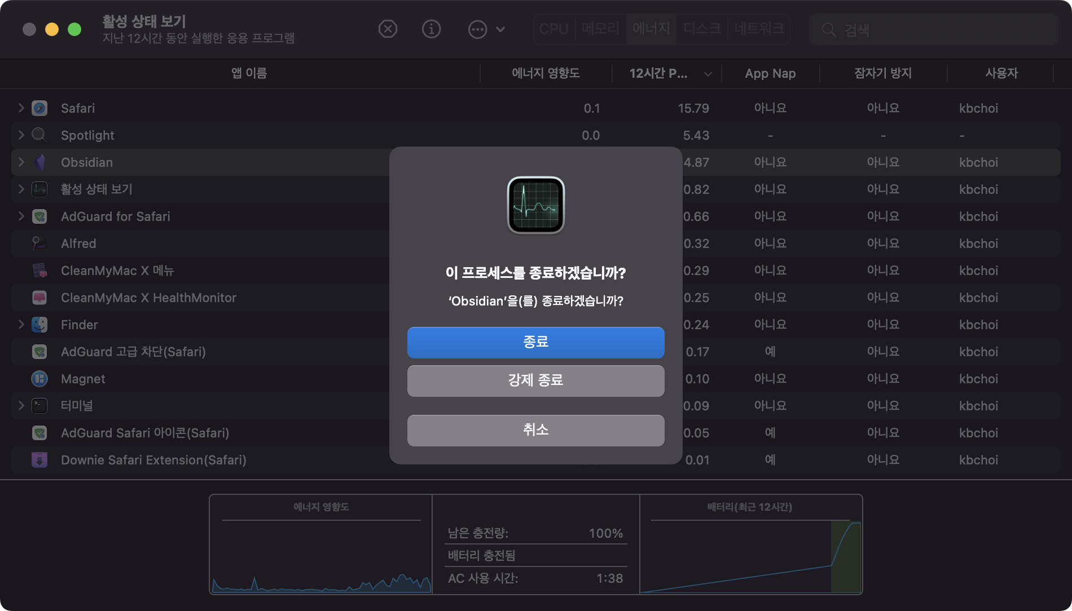Click Safari's 0.1 energy impact value
This screenshot has width=1072, height=611.
coord(592,108)
